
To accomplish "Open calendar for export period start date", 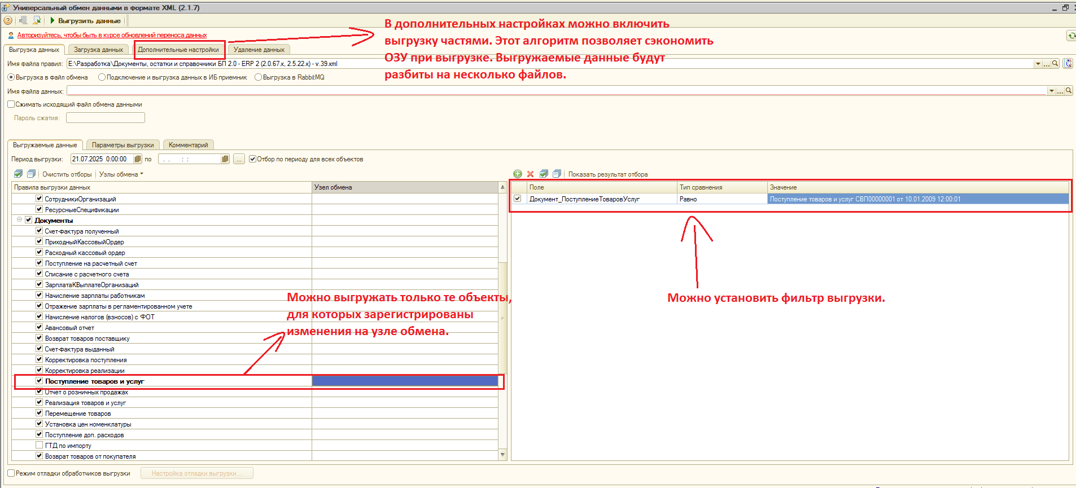I will (137, 159).
